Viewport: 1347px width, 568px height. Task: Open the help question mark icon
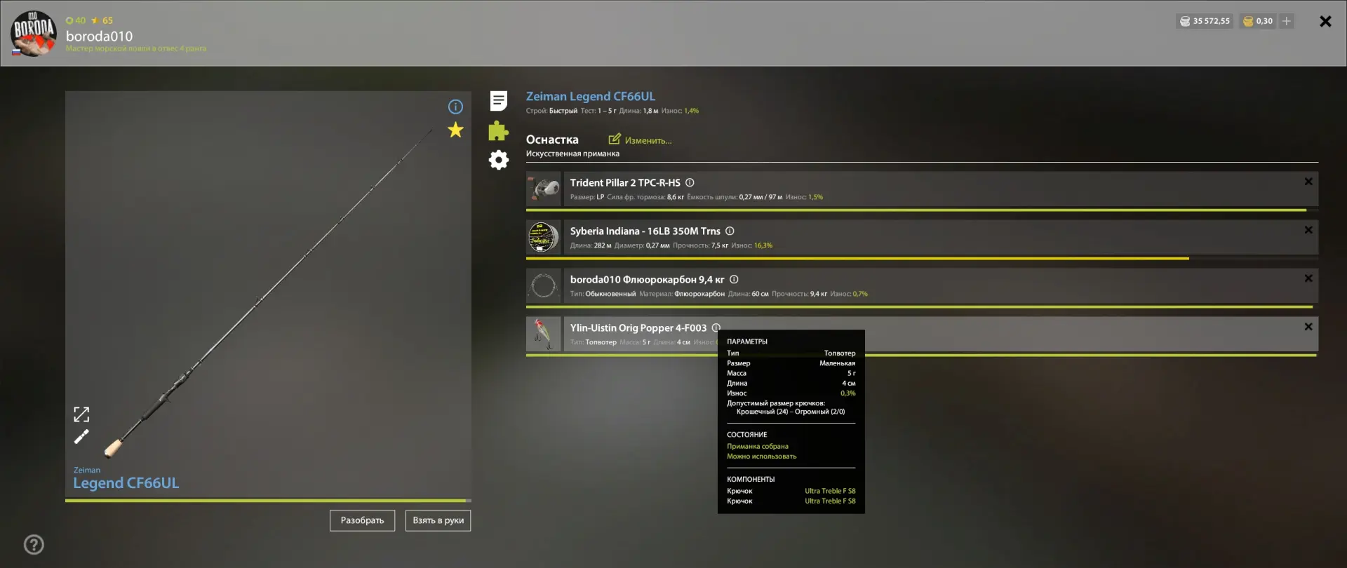[x=34, y=545]
